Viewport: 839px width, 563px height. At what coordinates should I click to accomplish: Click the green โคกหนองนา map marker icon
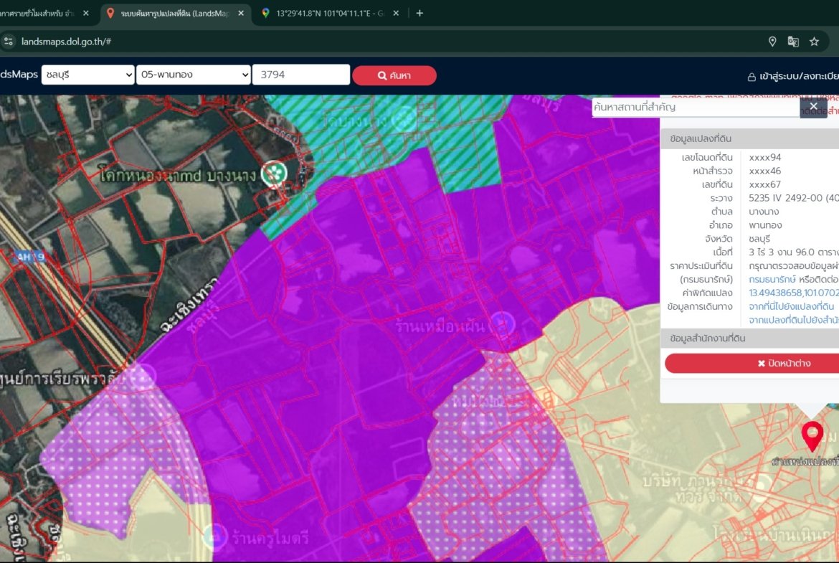coord(272,172)
